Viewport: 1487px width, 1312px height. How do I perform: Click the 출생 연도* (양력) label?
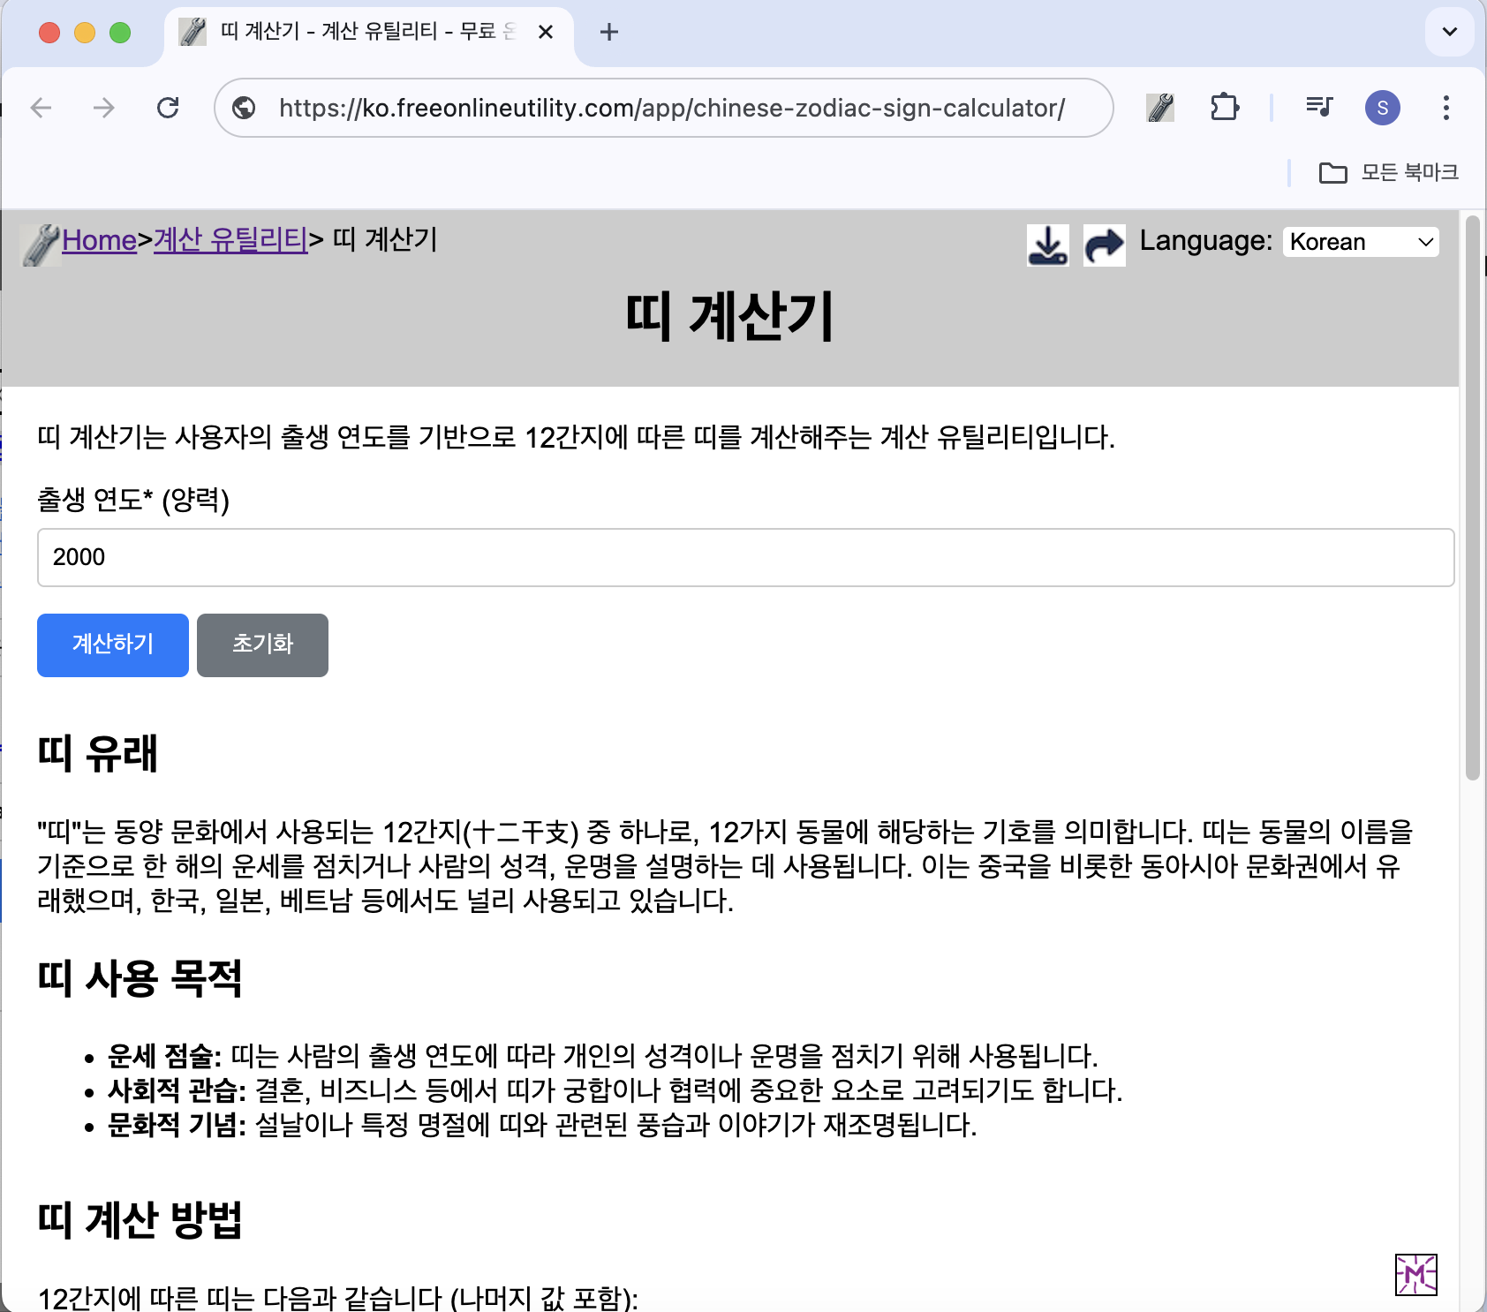tap(133, 500)
